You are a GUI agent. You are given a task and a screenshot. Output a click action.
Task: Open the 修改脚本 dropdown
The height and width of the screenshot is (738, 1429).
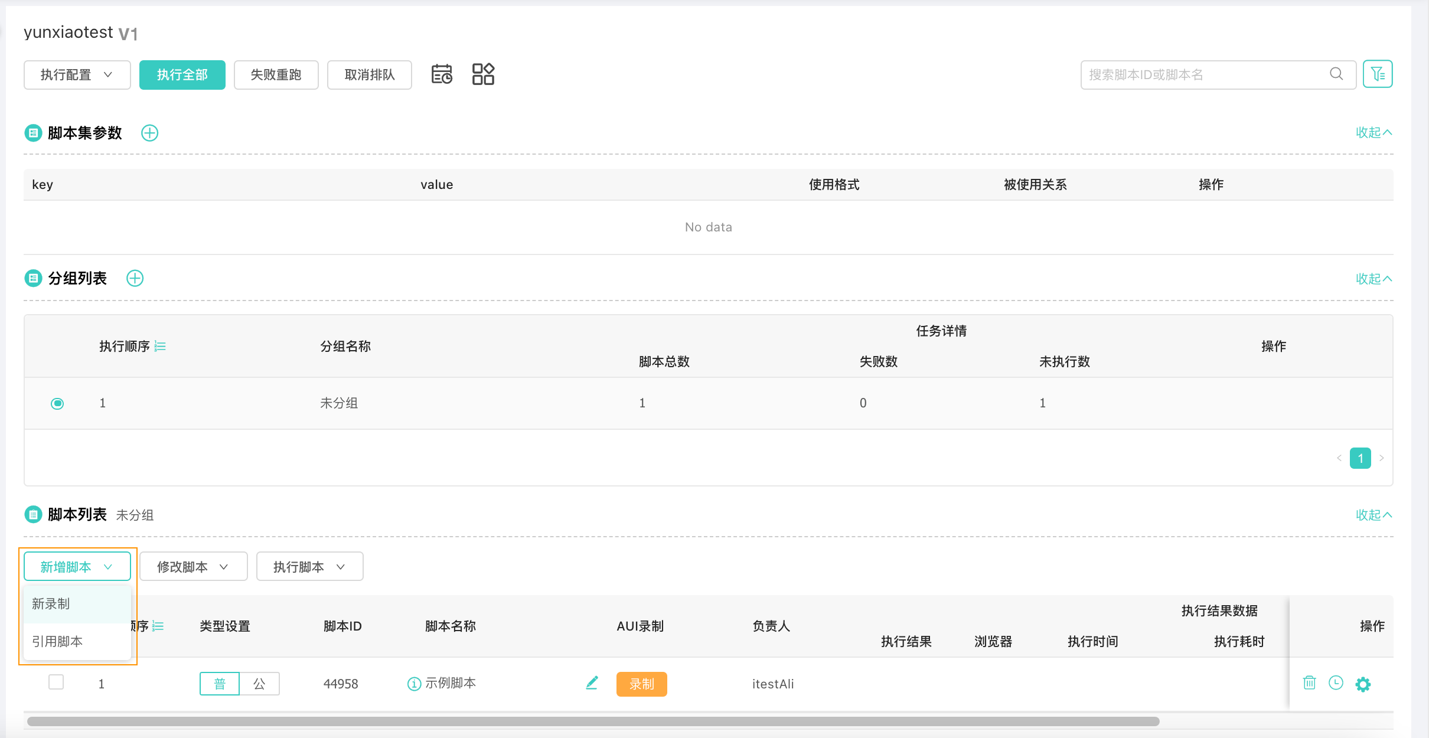(x=194, y=567)
